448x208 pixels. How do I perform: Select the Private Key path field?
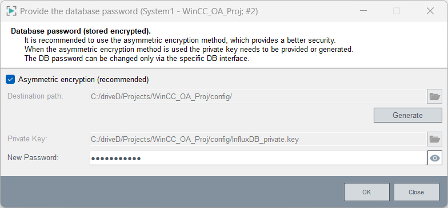[x=258, y=139]
